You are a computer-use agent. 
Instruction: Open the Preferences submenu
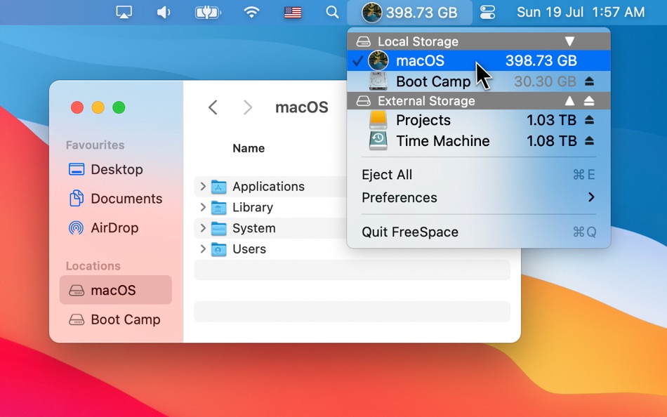click(479, 198)
